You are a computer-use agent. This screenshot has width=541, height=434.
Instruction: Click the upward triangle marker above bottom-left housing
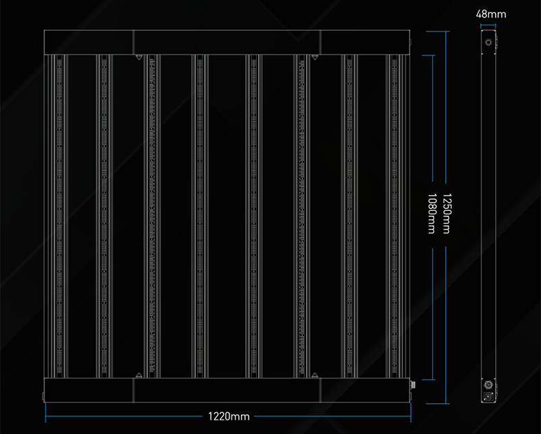[138, 374]
